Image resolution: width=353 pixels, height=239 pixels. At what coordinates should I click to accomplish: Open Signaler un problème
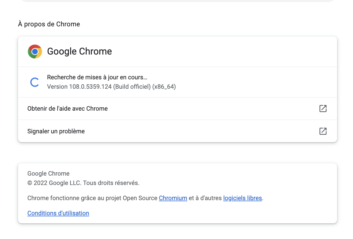click(56, 131)
